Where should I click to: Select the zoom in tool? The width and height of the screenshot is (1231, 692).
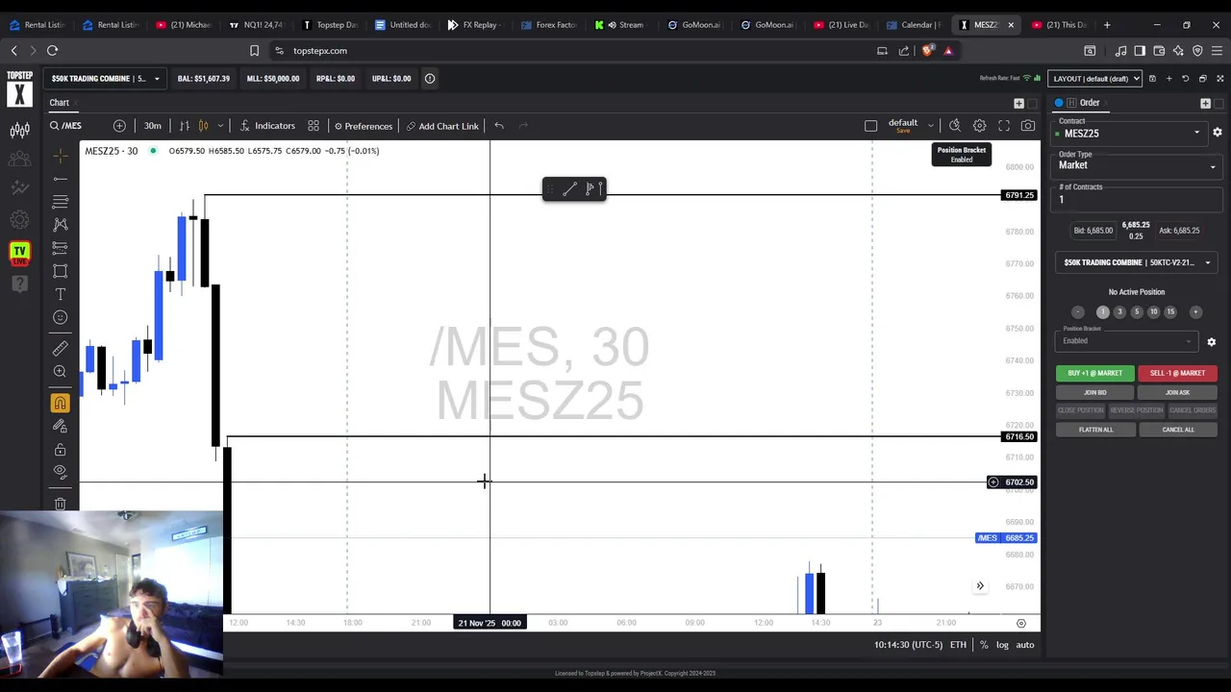click(60, 372)
